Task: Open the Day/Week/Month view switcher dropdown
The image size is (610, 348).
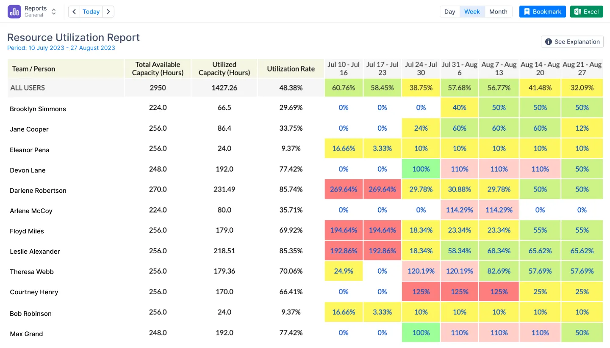Action: click(472, 11)
